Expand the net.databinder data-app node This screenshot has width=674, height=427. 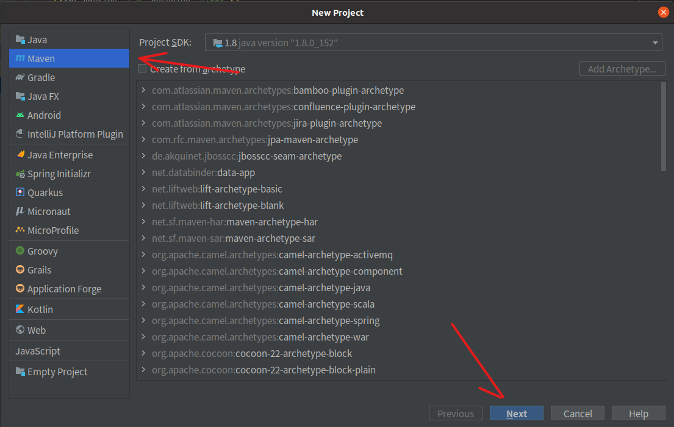tap(143, 172)
